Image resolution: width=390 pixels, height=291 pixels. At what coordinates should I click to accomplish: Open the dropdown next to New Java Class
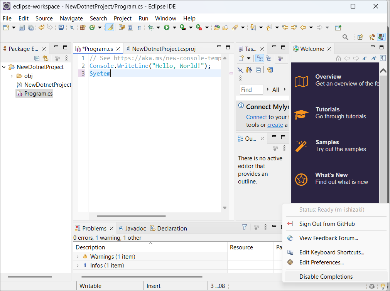(100, 28)
